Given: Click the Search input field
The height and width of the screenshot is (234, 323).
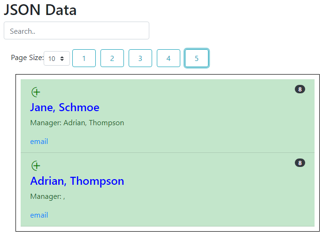Looking at the screenshot, I should tap(77, 31).
